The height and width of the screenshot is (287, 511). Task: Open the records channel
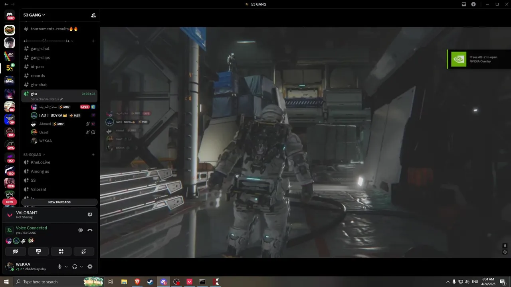(59, 76)
